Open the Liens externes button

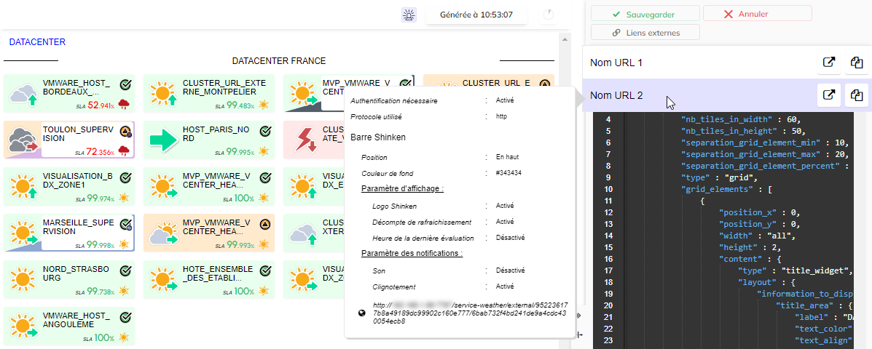point(645,33)
